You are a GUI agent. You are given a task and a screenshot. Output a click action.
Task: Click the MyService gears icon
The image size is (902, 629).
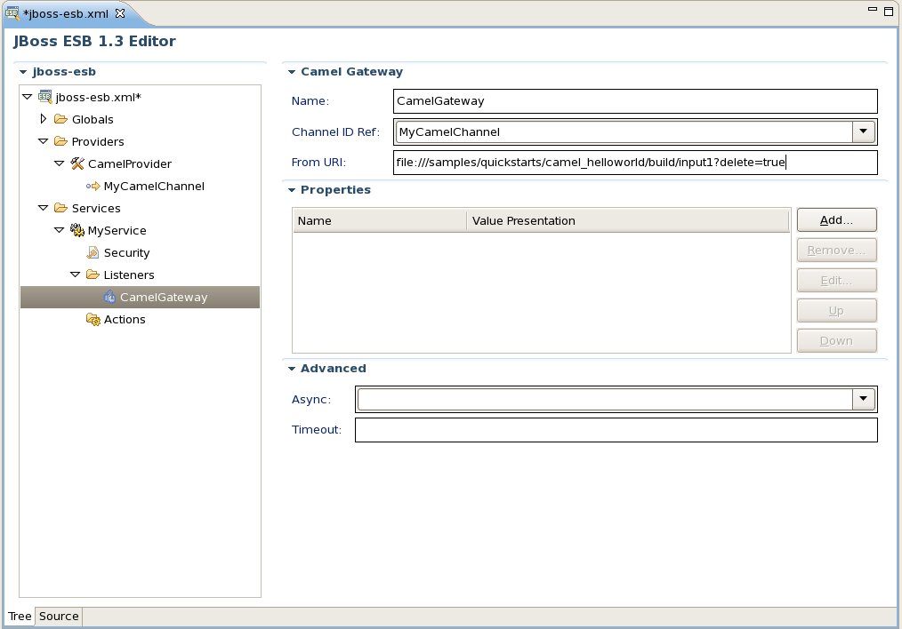coord(77,230)
